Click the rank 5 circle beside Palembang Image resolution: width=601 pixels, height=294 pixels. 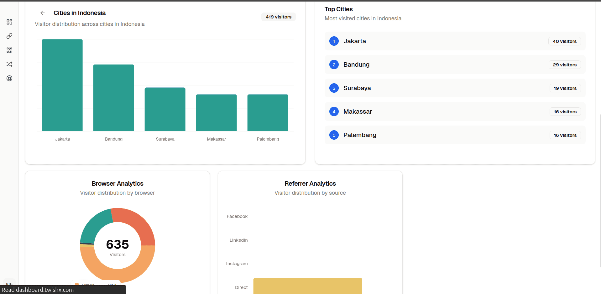tap(334, 135)
